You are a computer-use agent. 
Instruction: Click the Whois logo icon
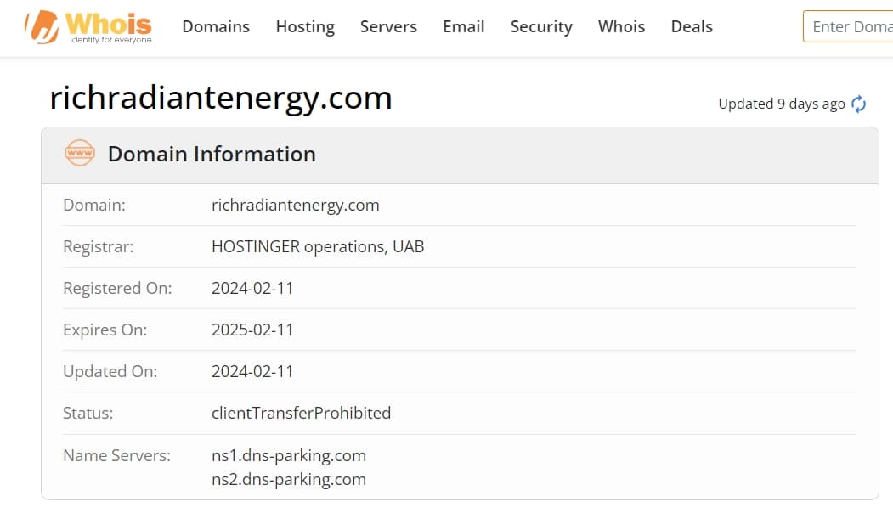pyautogui.click(x=88, y=27)
